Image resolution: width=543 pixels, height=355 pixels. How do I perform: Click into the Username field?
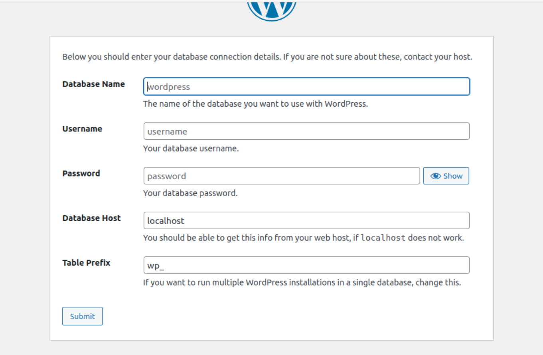click(306, 131)
